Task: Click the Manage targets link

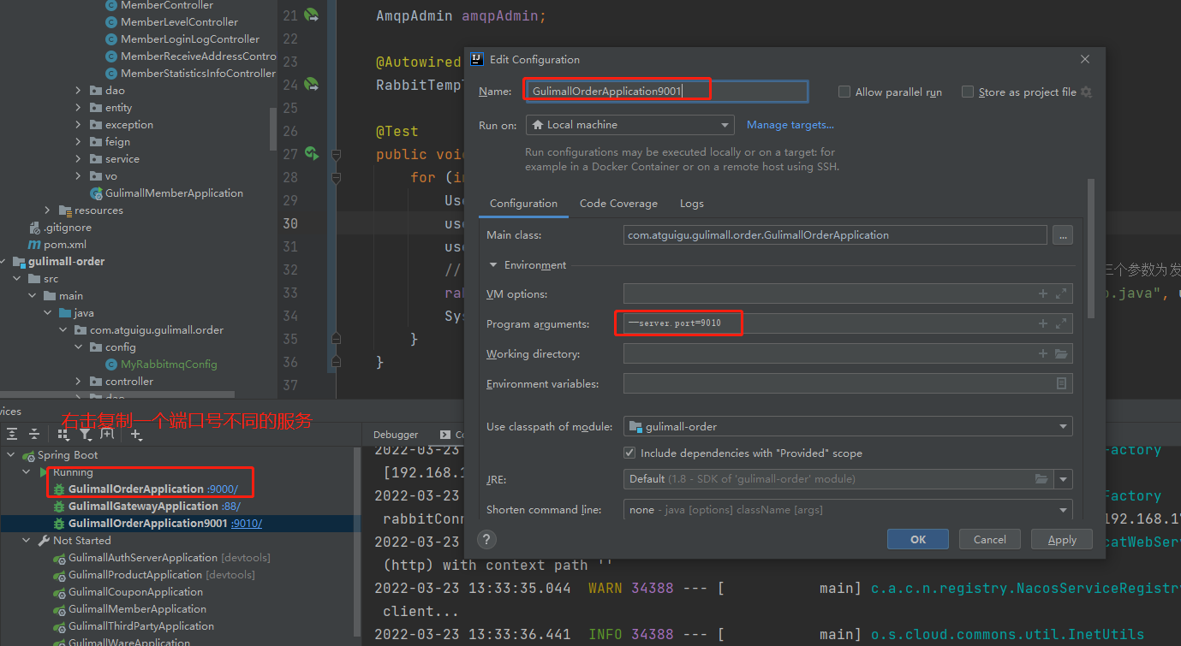Action: [790, 125]
